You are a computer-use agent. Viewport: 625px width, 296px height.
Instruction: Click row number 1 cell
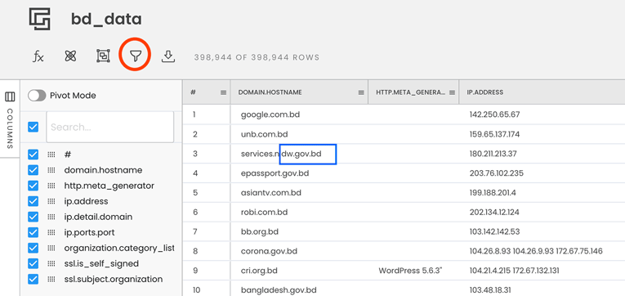[x=207, y=114]
